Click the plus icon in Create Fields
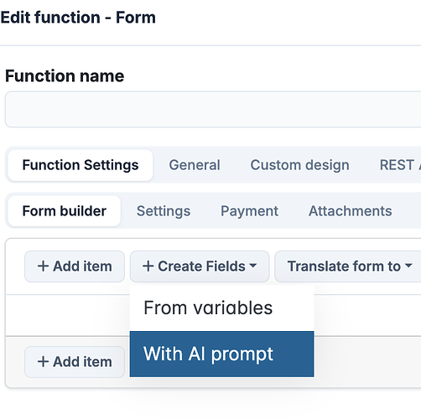 pyautogui.click(x=148, y=266)
